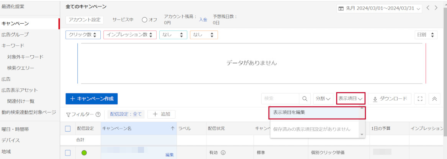Click the 1日の予算 column header

coord(381,128)
